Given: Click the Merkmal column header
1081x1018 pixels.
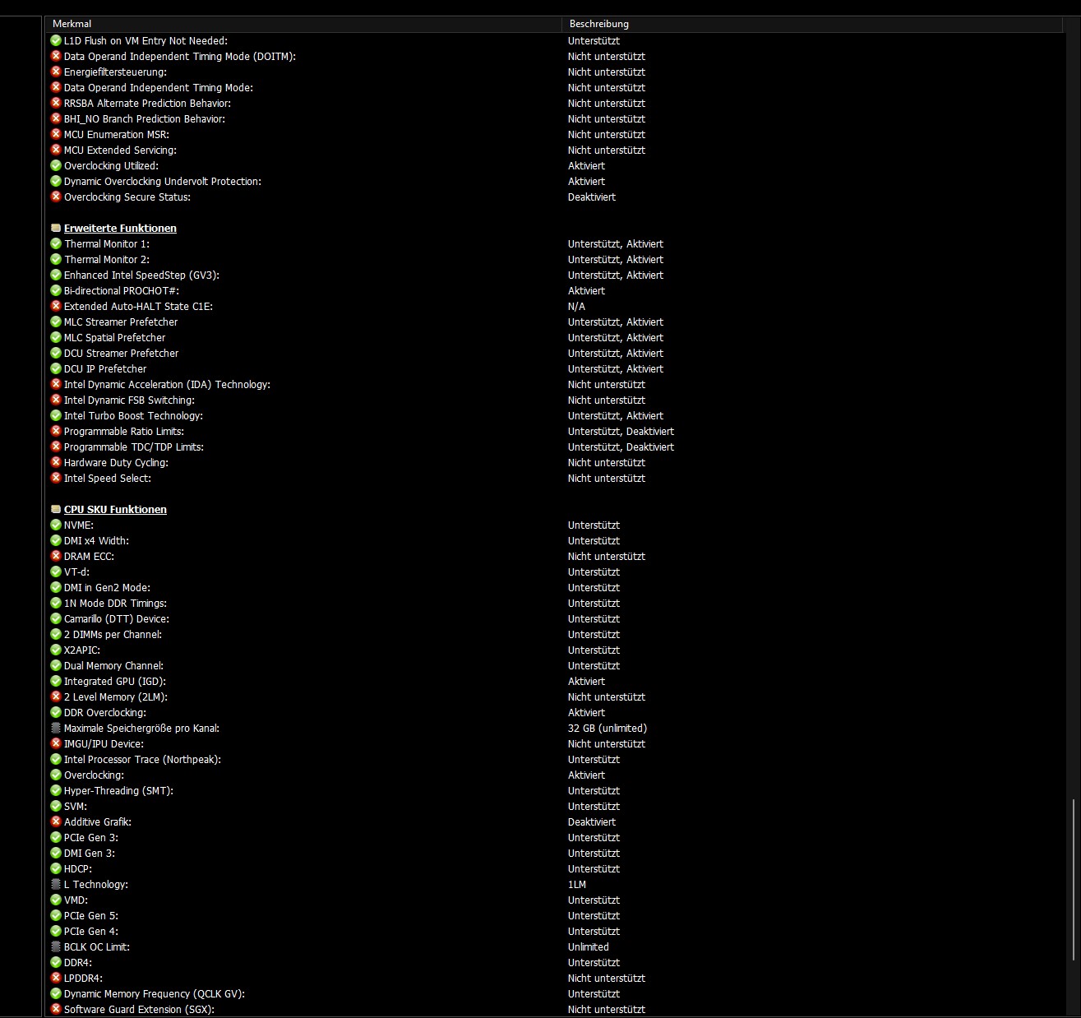Looking at the screenshot, I should pyautogui.click(x=303, y=24).
